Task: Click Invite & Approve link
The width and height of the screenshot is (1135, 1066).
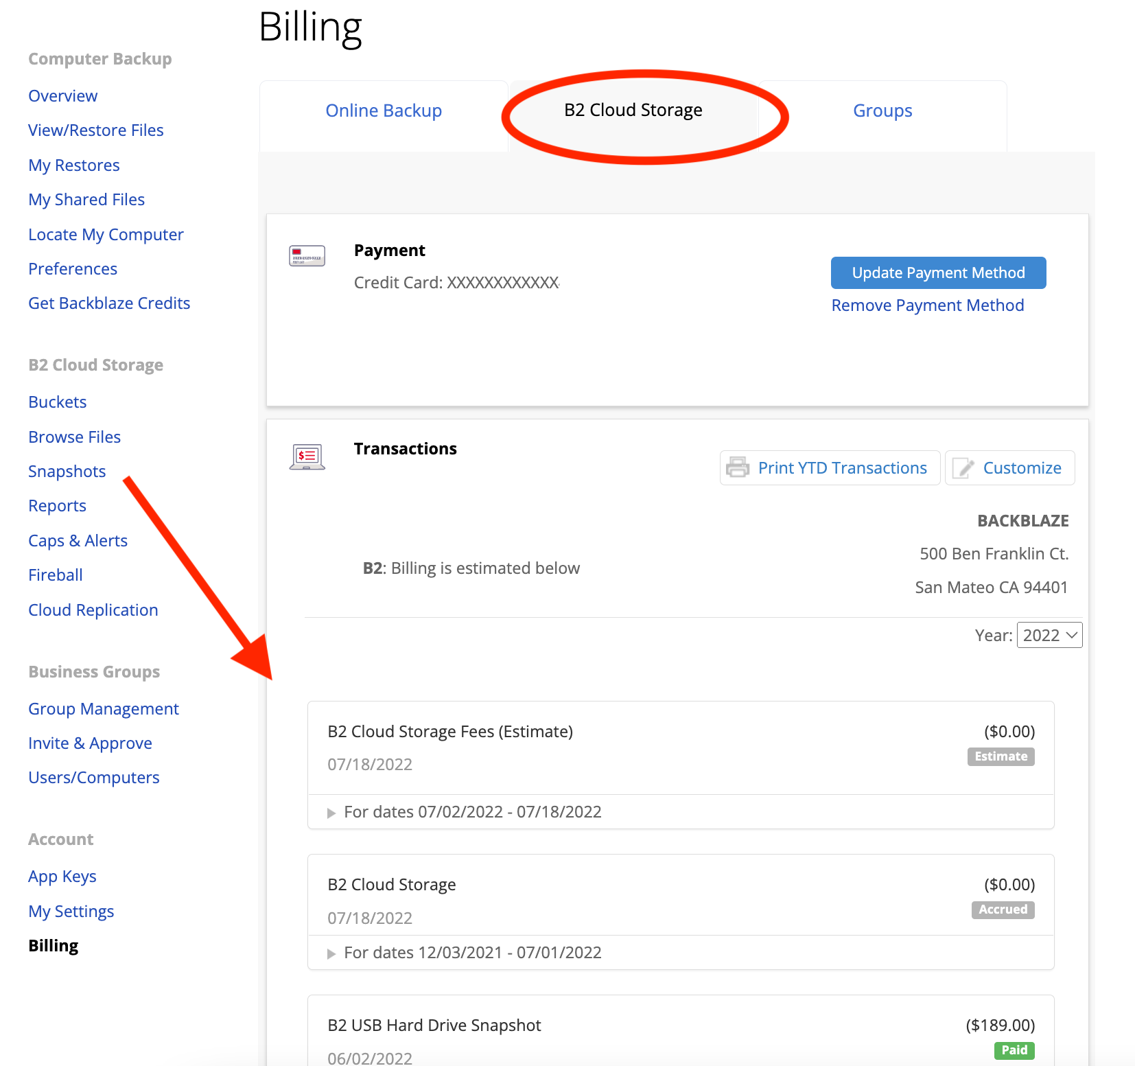Action: [91, 743]
